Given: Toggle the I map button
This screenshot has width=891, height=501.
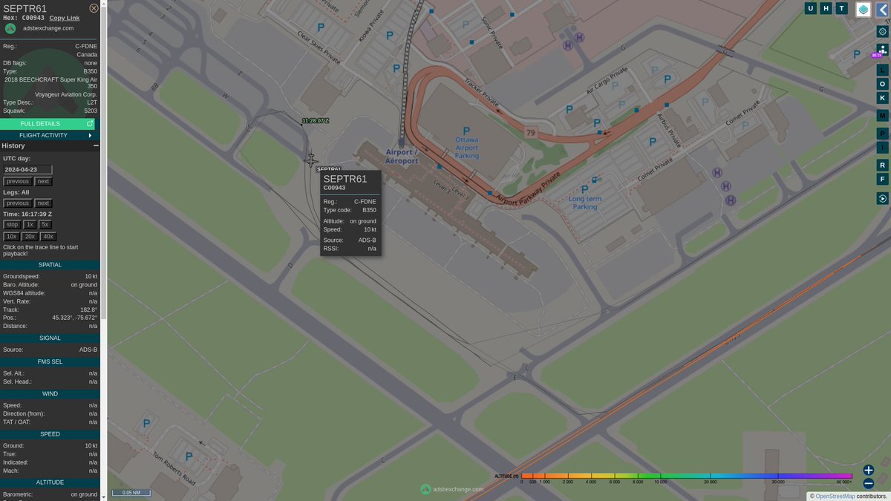Looking at the screenshot, I should pyautogui.click(x=883, y=147).
